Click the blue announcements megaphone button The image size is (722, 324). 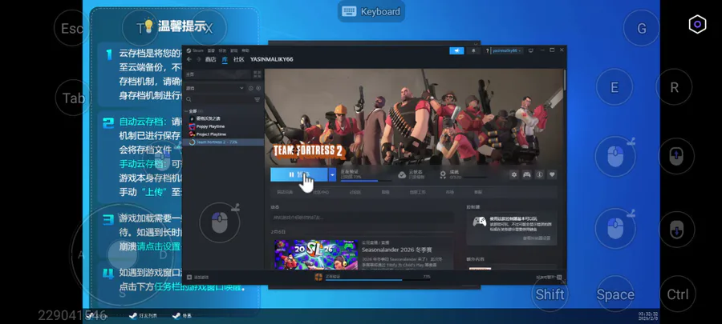(x=456, y=50)
